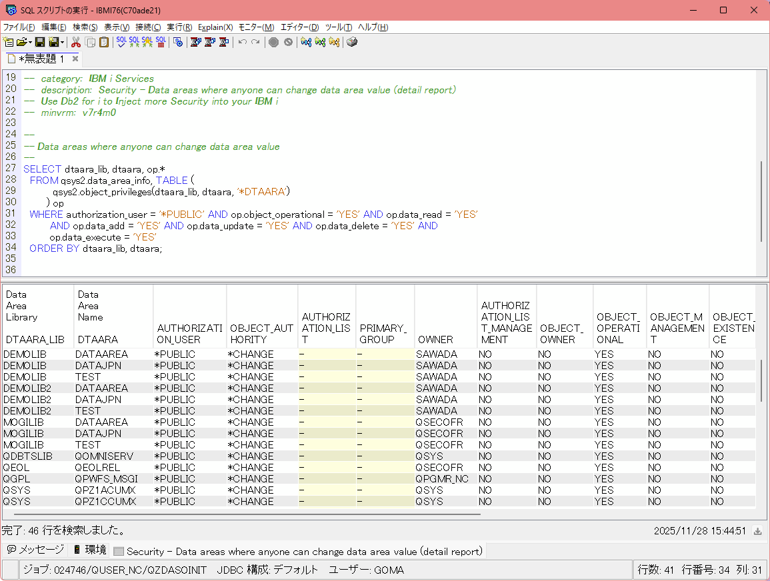Open the モニター(M) menu
Image resolution: width=770 pixels, height=581 pixels.
256,27
